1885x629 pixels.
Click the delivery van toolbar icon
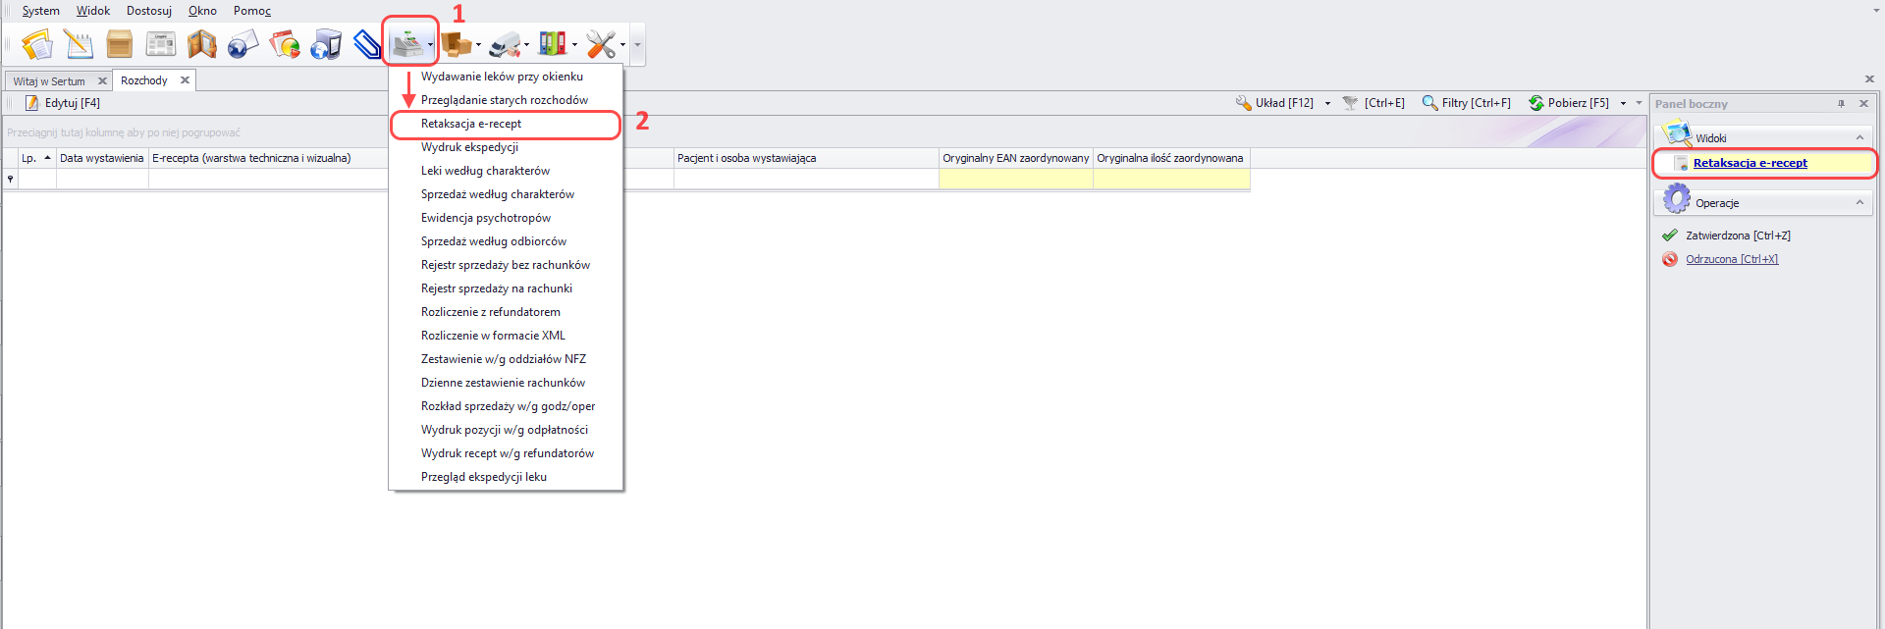(x=504, y=44)
